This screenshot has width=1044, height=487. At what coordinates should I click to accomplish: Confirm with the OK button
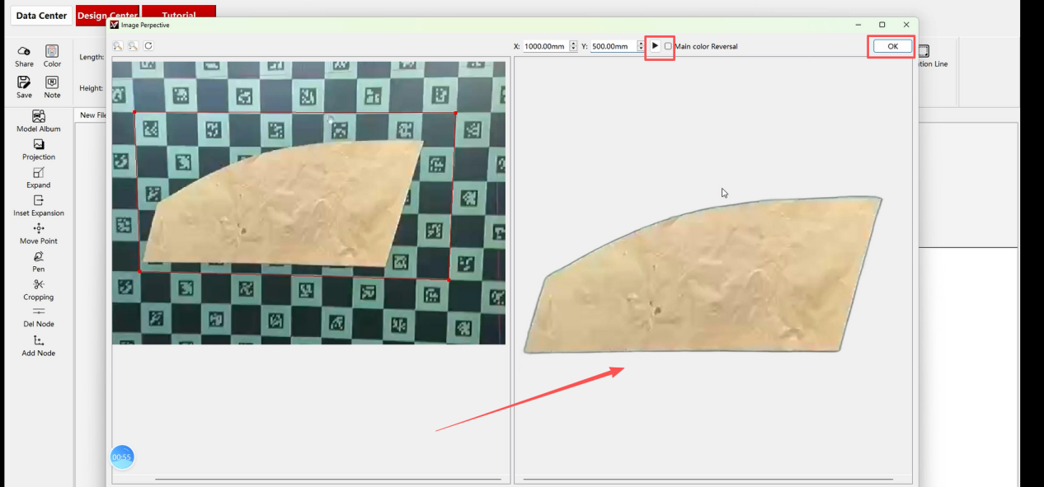point(891,46)
